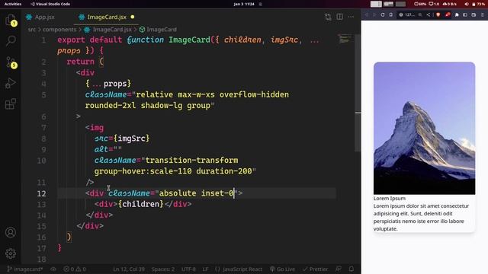The image size is (488, 274).
Task: Select the ImageCard.jsx tab
Action: tap(107, 17)
